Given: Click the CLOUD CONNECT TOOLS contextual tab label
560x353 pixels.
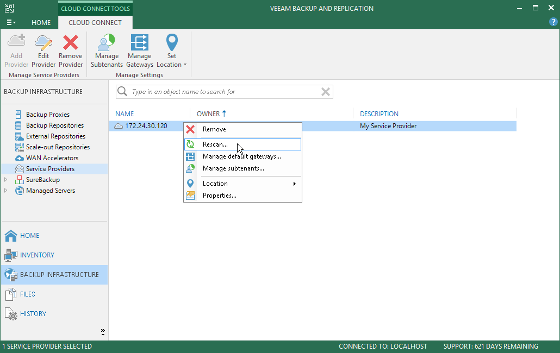Looking at the screenshot, I should tap(95, 9).
